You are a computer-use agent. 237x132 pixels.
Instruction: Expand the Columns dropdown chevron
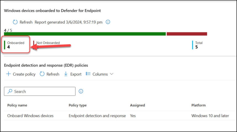(x=112, y=74)
